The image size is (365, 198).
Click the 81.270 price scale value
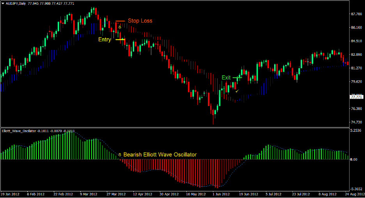(356, 68)
